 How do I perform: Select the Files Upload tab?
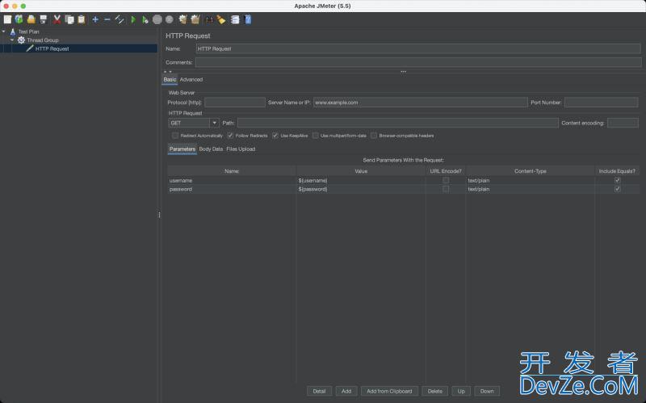pyautogui.click(x=241, y=149)
